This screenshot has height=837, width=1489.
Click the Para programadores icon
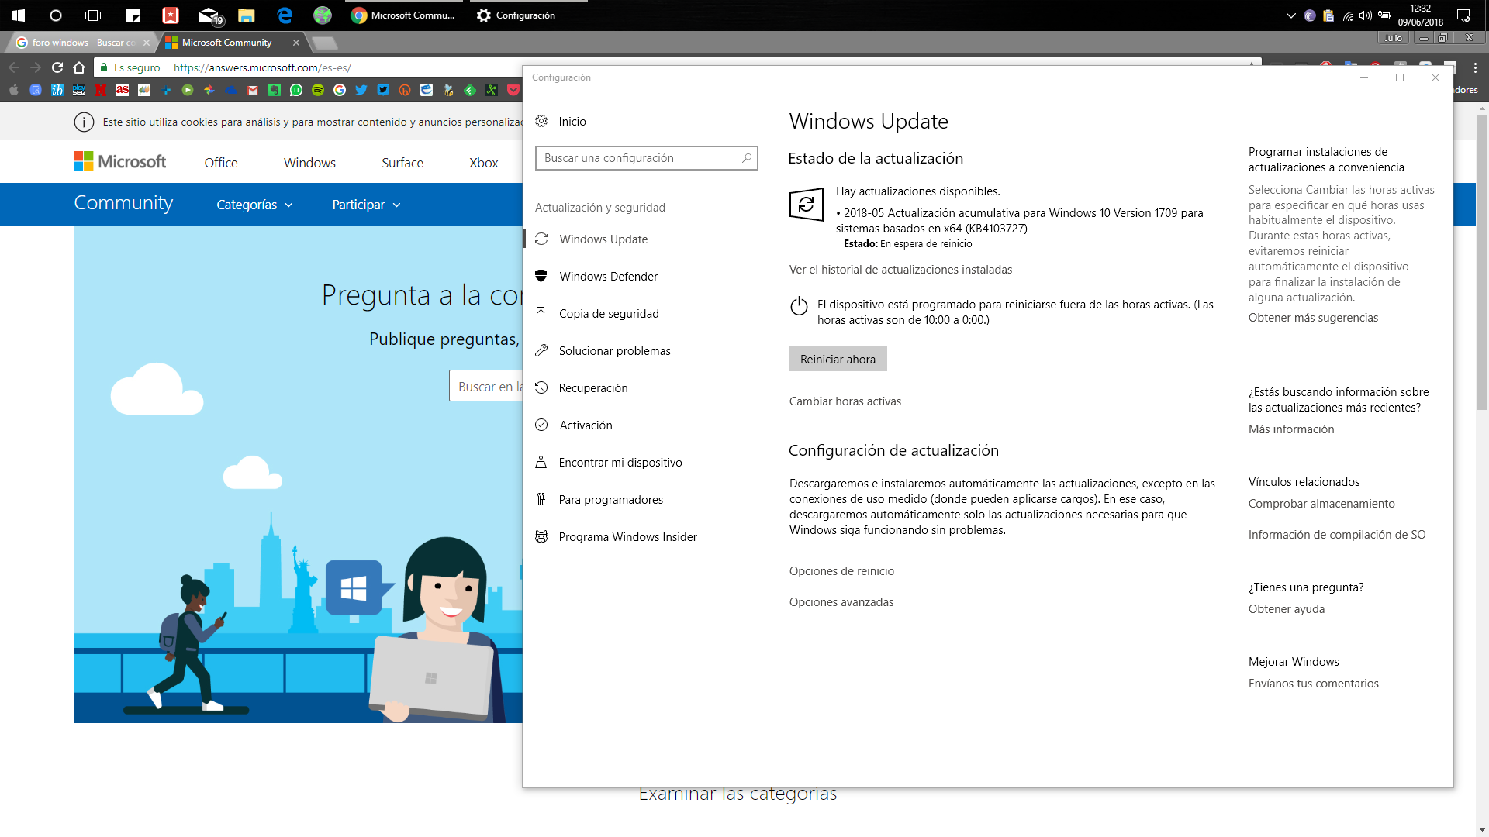coord(541,499)
